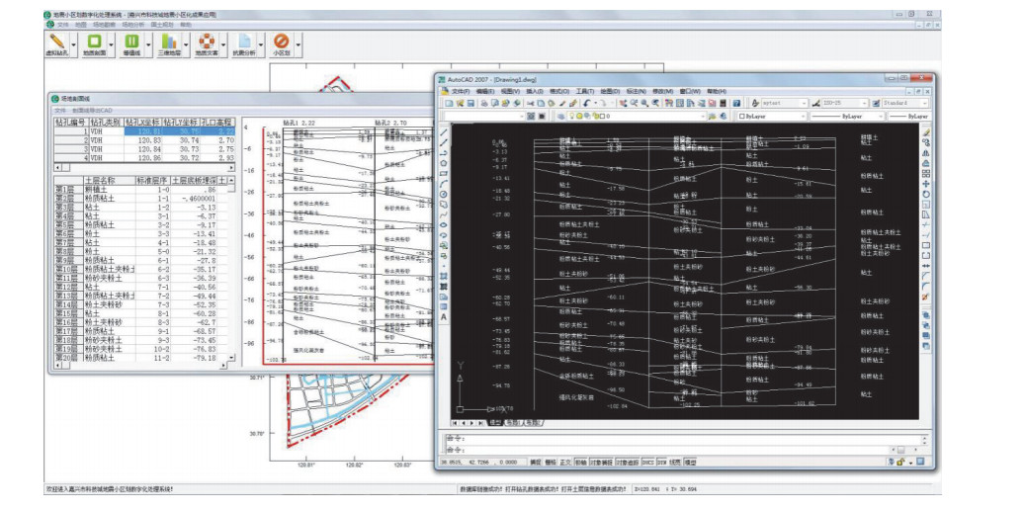Click the 虚拟钻孔 pencil icon
Screen dimensions: 1025x511
(x=57, y=42)
